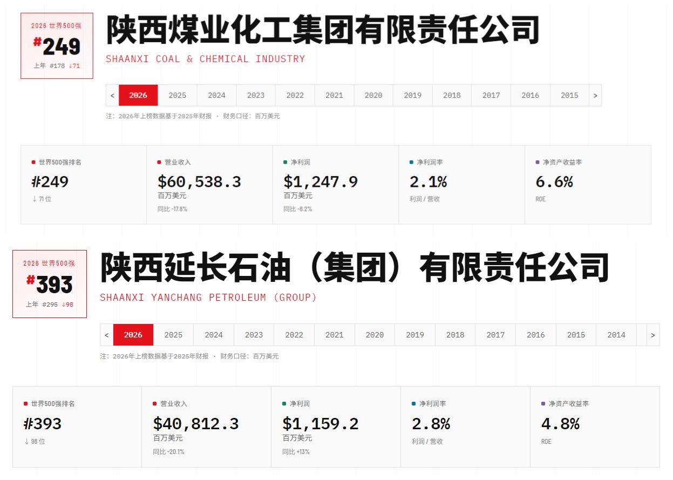Select 2022 tab for Shaanxi Coal & Chemical

pos(295,95)
